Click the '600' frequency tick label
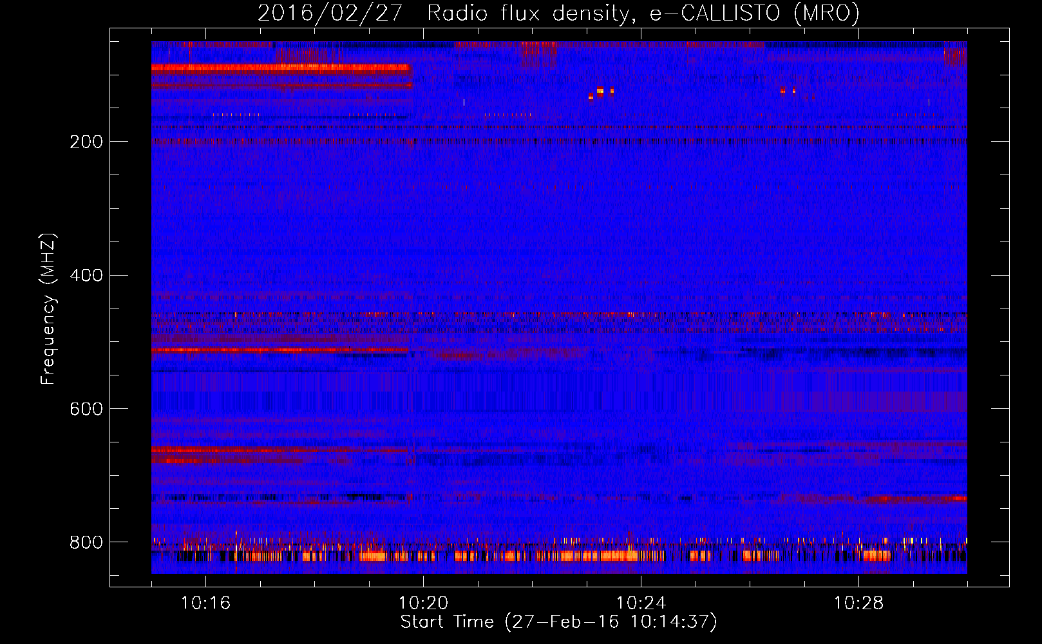This screenshot has height=644, width=1042. (x=86, y=409)
